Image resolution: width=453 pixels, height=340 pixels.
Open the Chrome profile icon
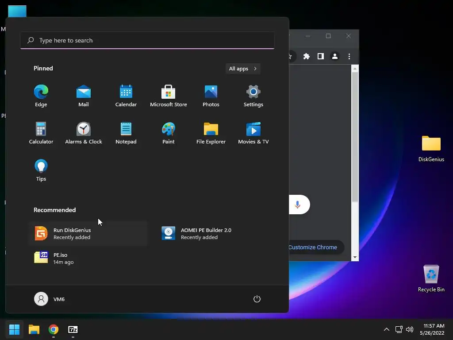tap(334, 56)
